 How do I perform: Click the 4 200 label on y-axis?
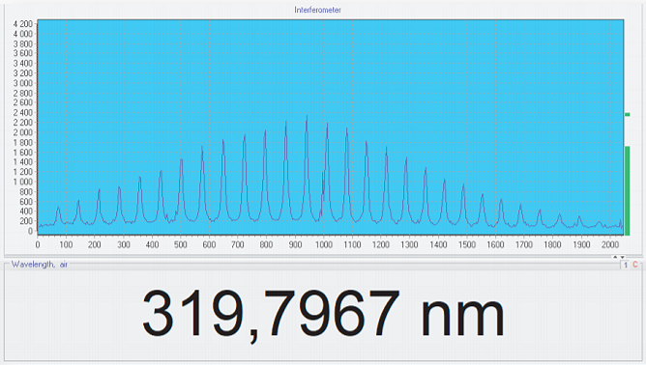coord(22,24)
